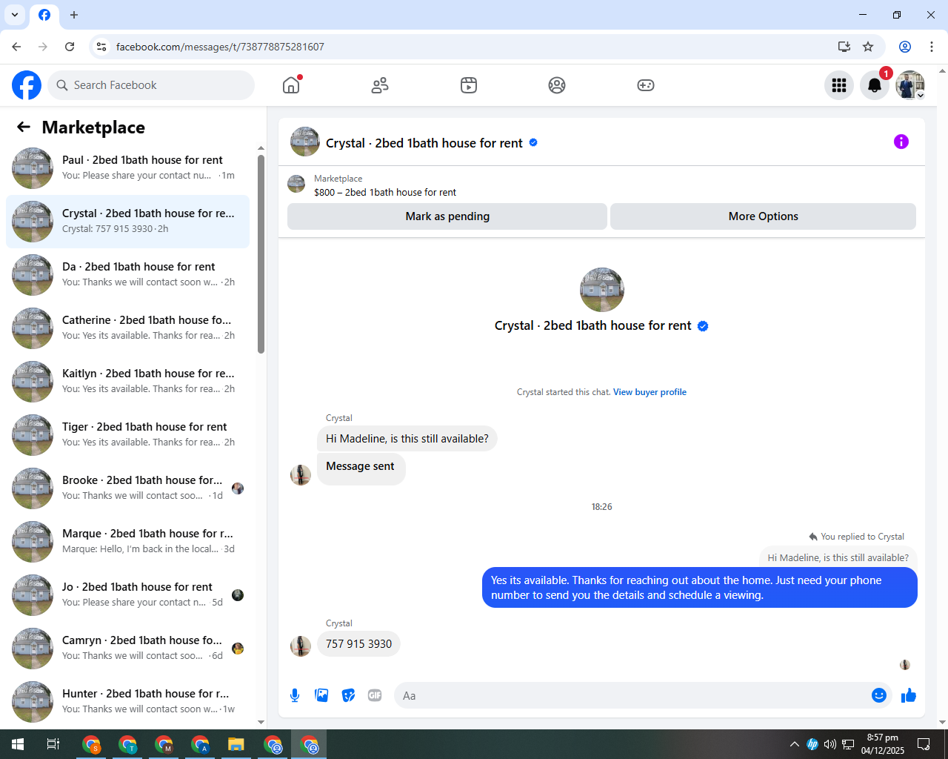Image resolution: width=948 pixels, height=759 pixels.
Task: Select the Crystal conversation in list
Action: [128, 222]
